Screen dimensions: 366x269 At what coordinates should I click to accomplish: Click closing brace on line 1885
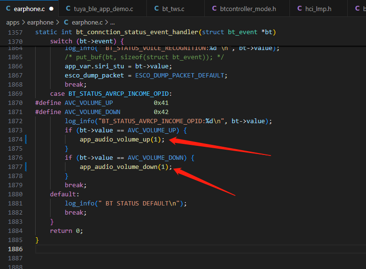(37, 240)
